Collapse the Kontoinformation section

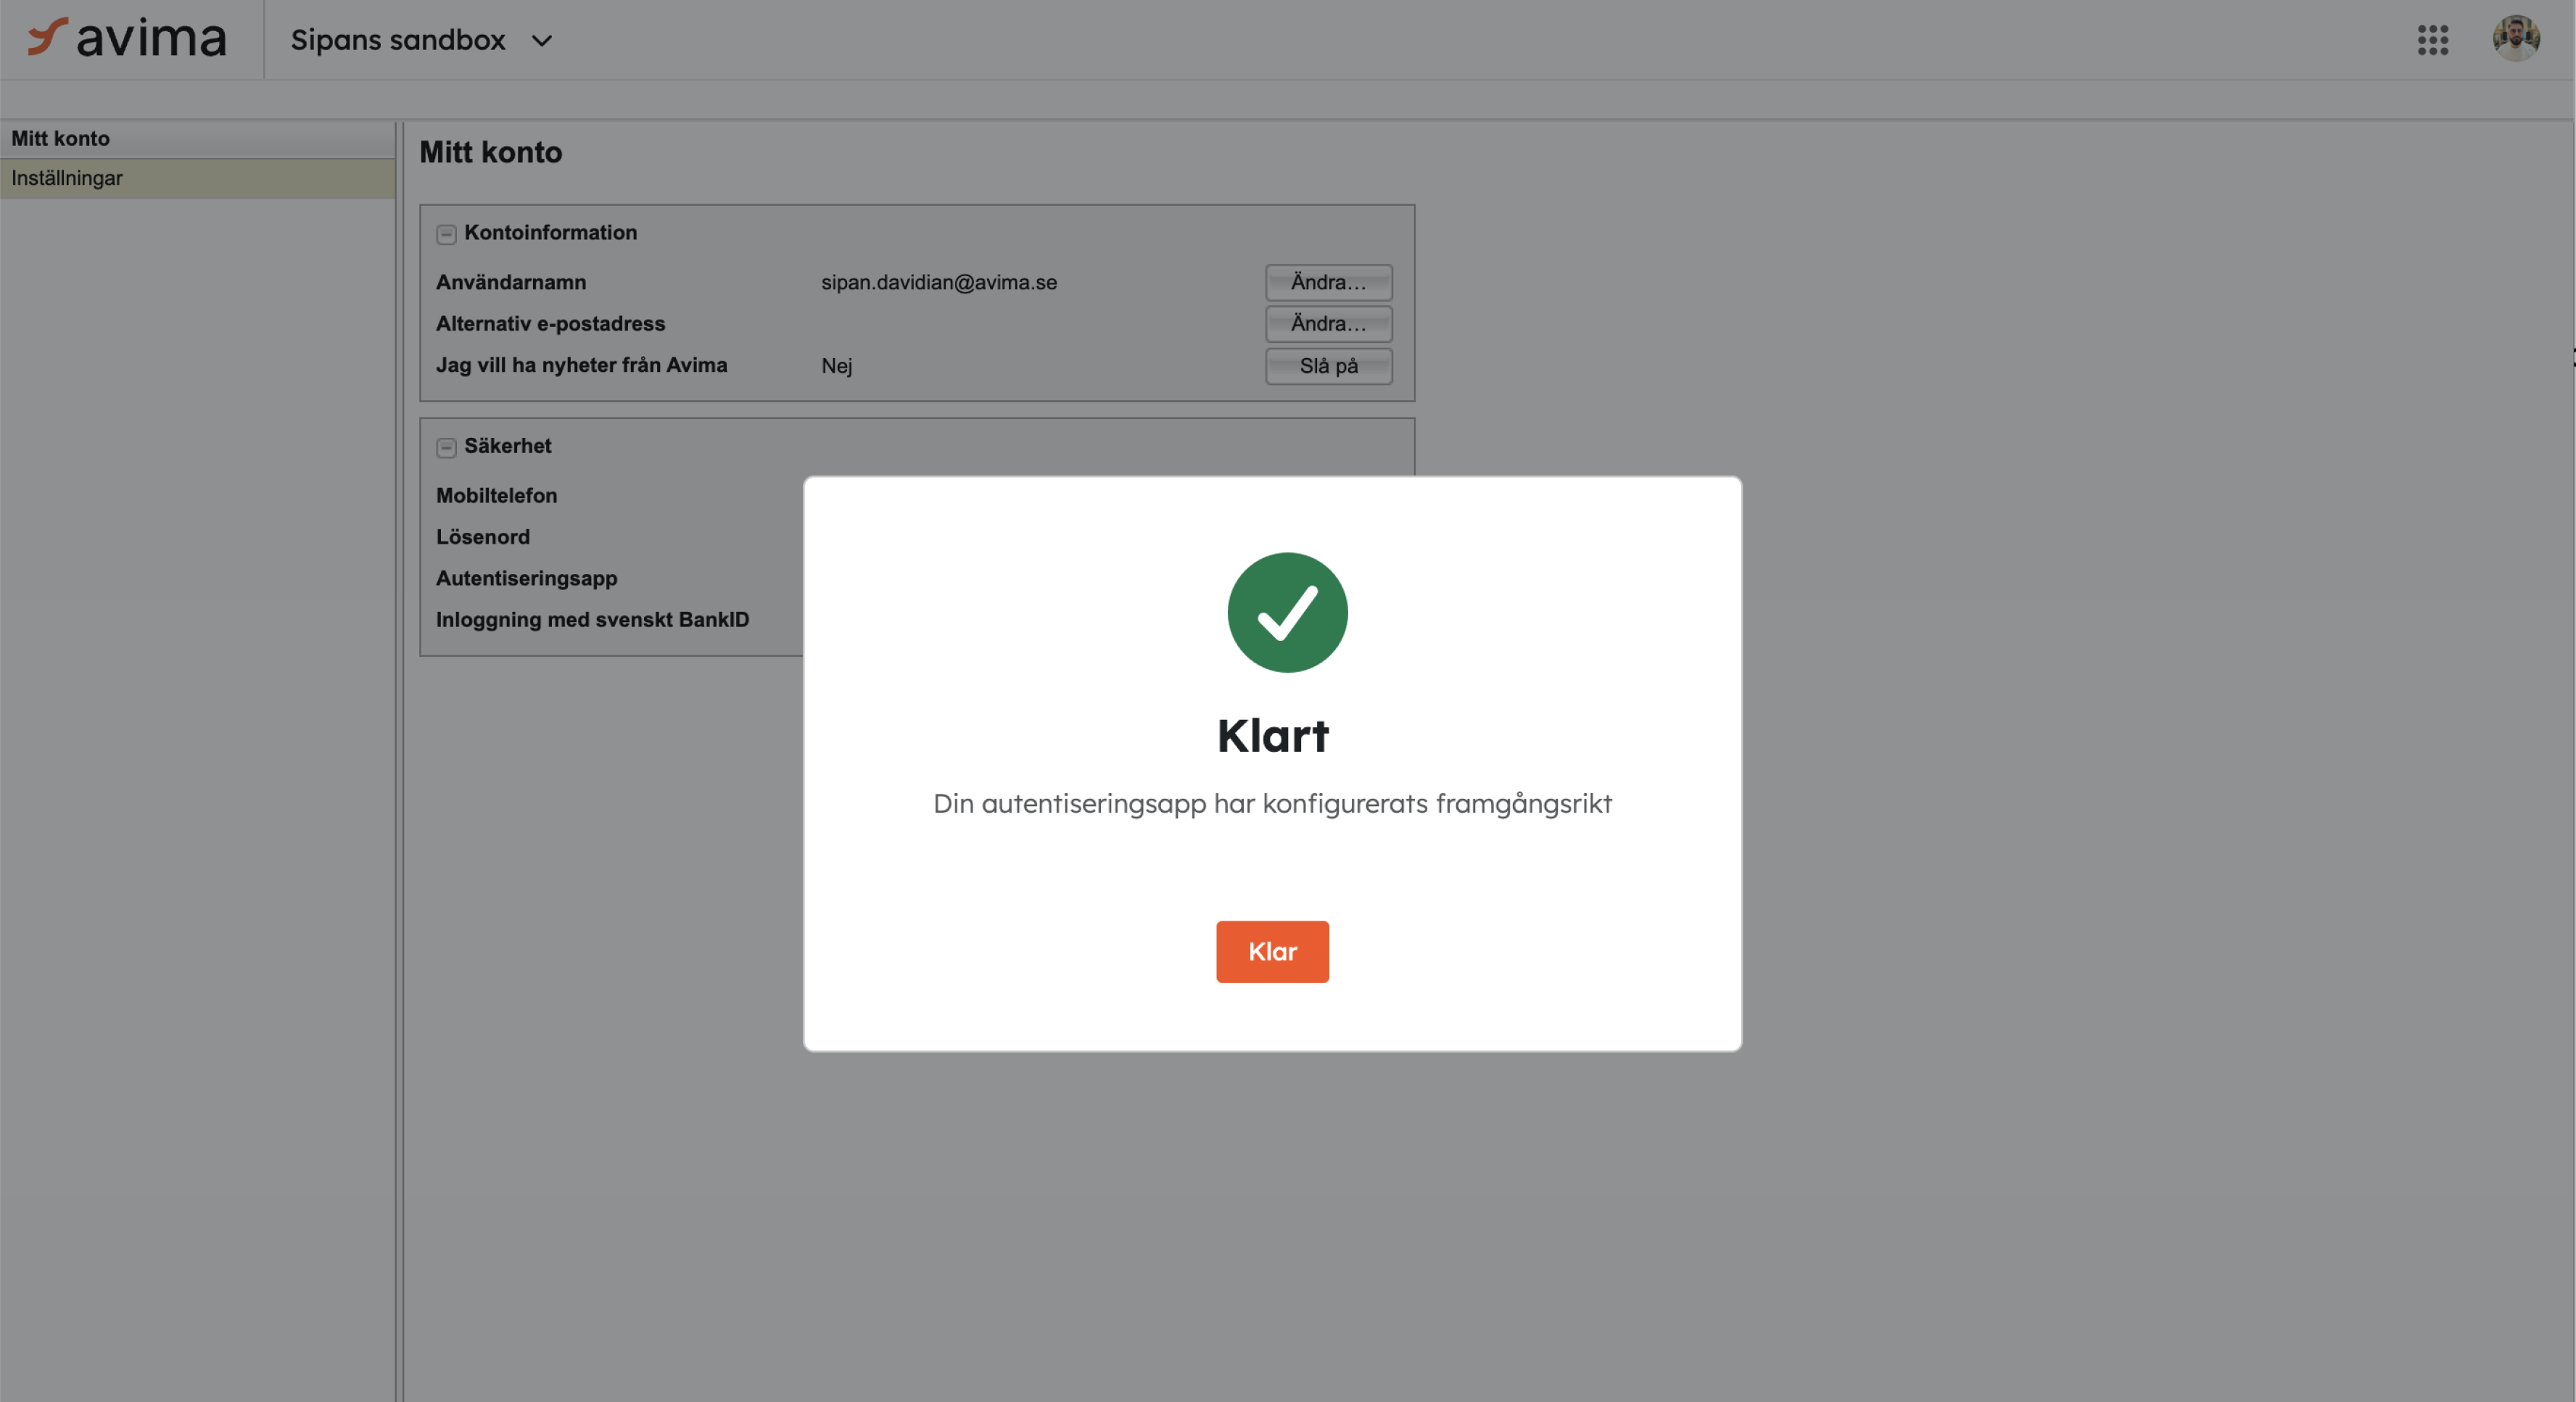446,234
